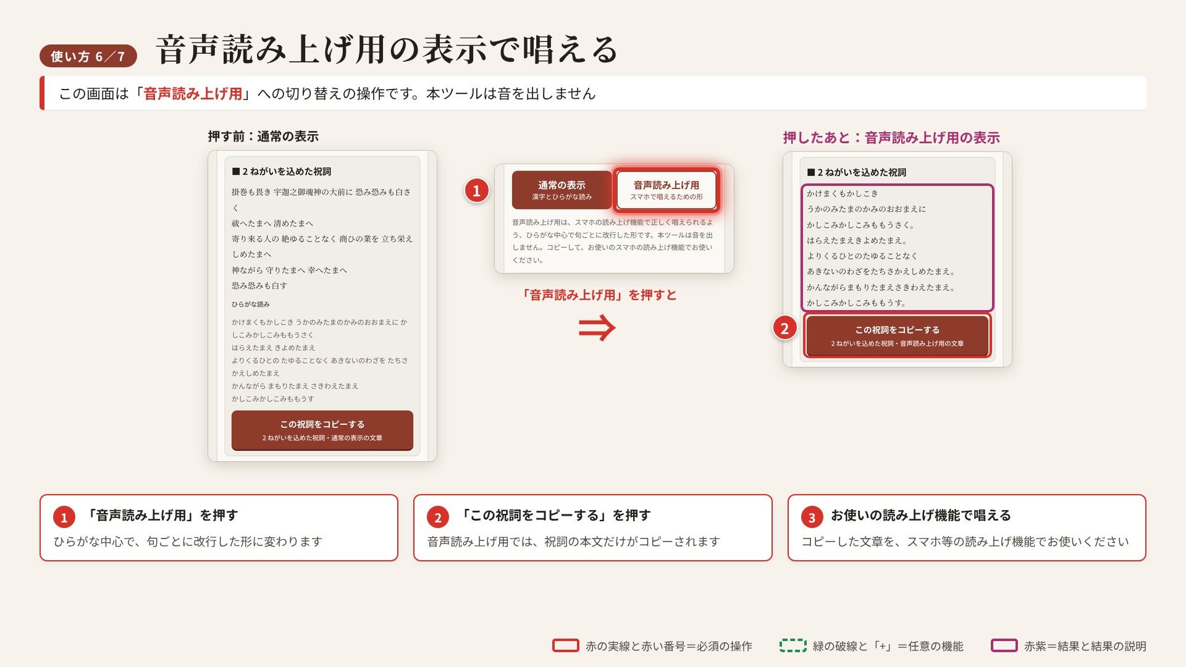Image resolution: width=1186 pixels, height=667 pixels.
Task: Click the heading 押したあと：音声読み上げ用の表示
Action: pos(891,138)
